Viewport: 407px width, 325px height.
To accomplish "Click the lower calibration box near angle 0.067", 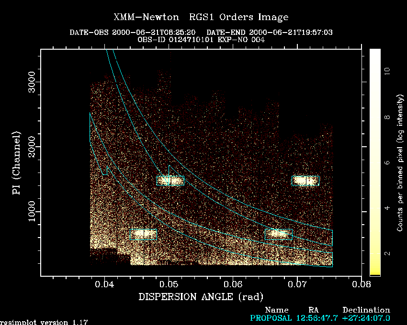I will click(x=279, y=234).
